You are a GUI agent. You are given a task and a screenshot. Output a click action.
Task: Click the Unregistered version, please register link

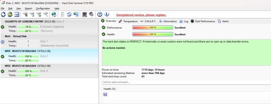click(141, 15)
